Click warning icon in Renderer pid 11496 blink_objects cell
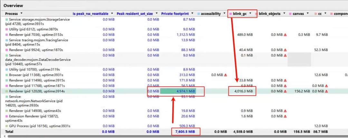This screenshot has height=138, width=348. (285, 80)
